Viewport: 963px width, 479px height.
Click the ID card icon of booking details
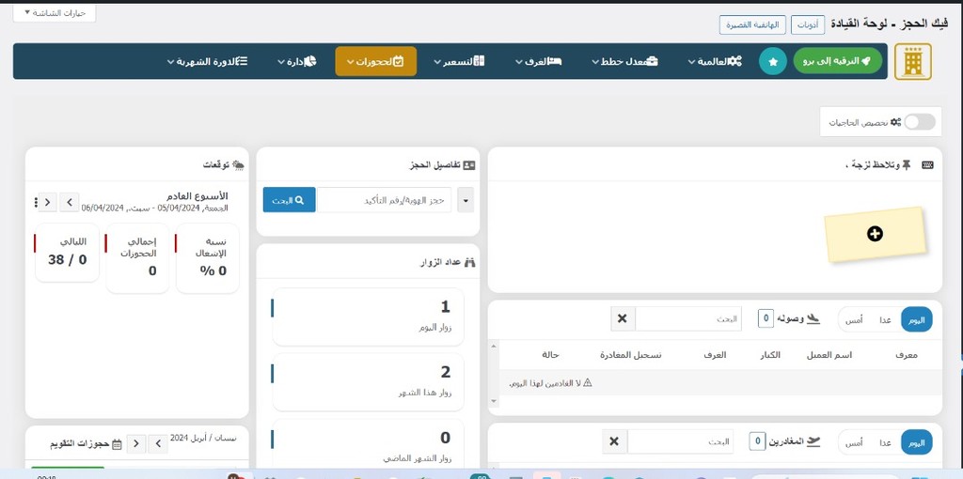469,165
